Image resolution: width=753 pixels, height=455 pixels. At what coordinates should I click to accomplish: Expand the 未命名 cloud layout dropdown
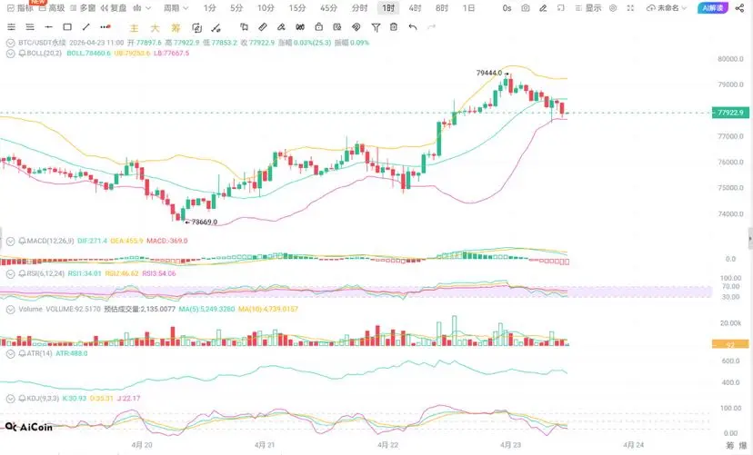coord(667,8)
